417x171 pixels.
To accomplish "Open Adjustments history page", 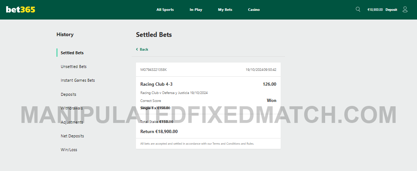I will [x=72, y=122].
